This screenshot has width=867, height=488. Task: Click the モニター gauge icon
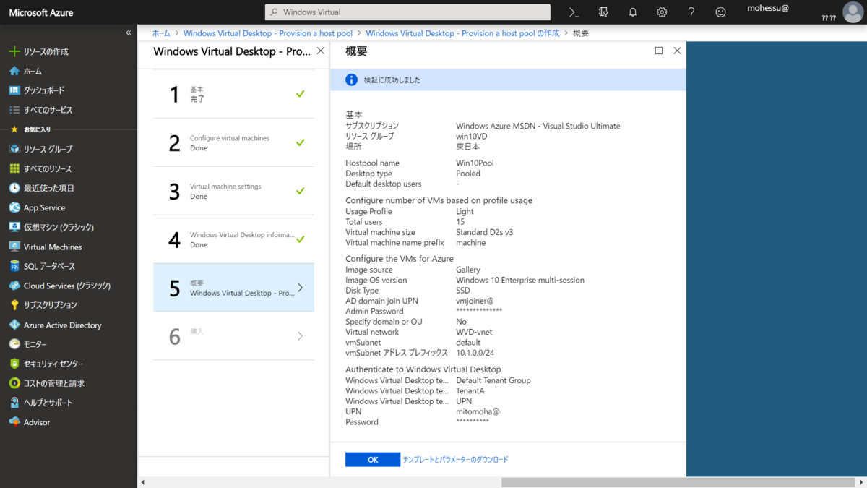[14, 344]
